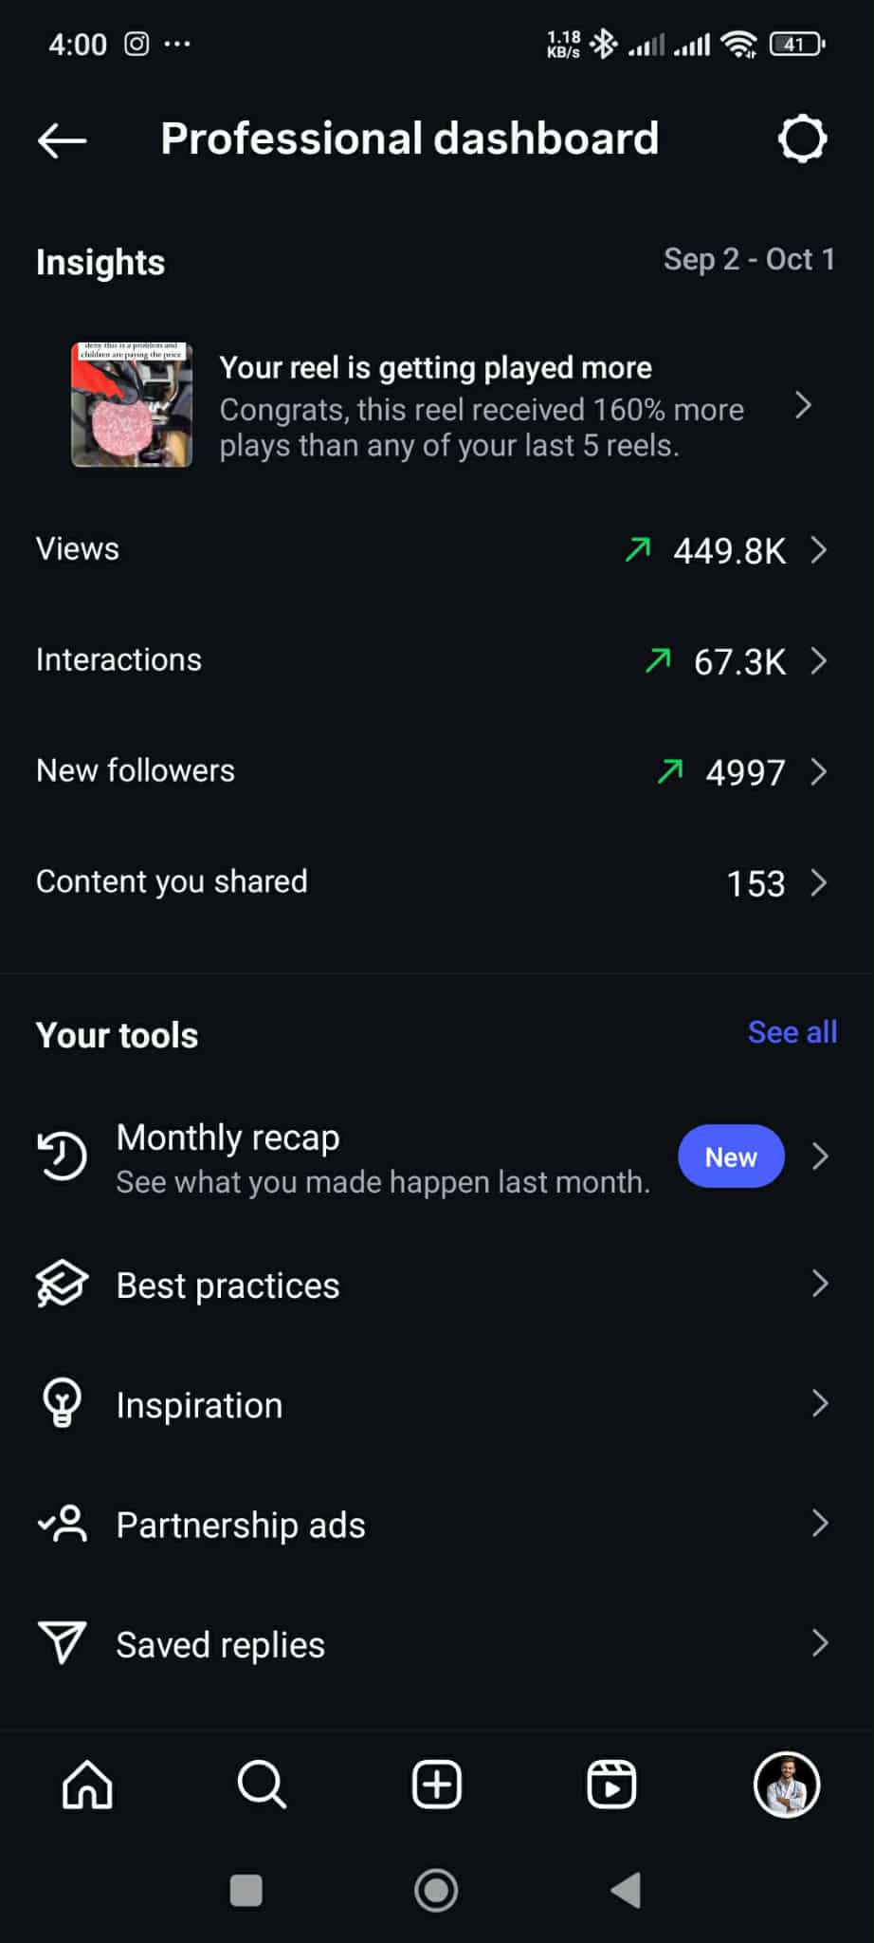Tap the Inspiration lightbulb icon
874x1943 pixels.
63,1403
